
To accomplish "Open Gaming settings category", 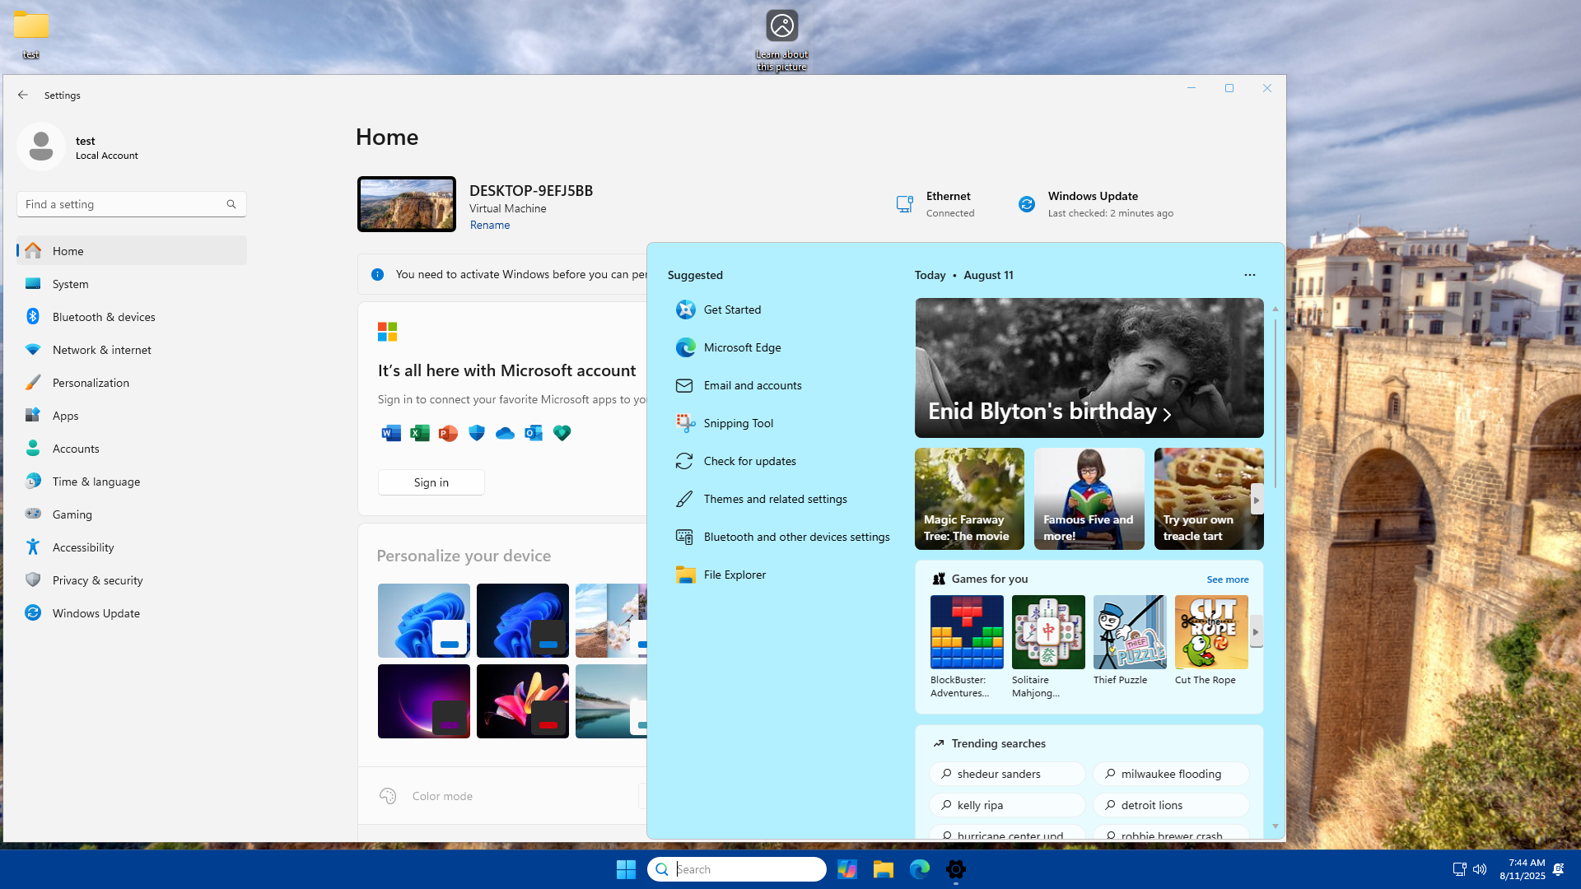I will click(132, 514).
